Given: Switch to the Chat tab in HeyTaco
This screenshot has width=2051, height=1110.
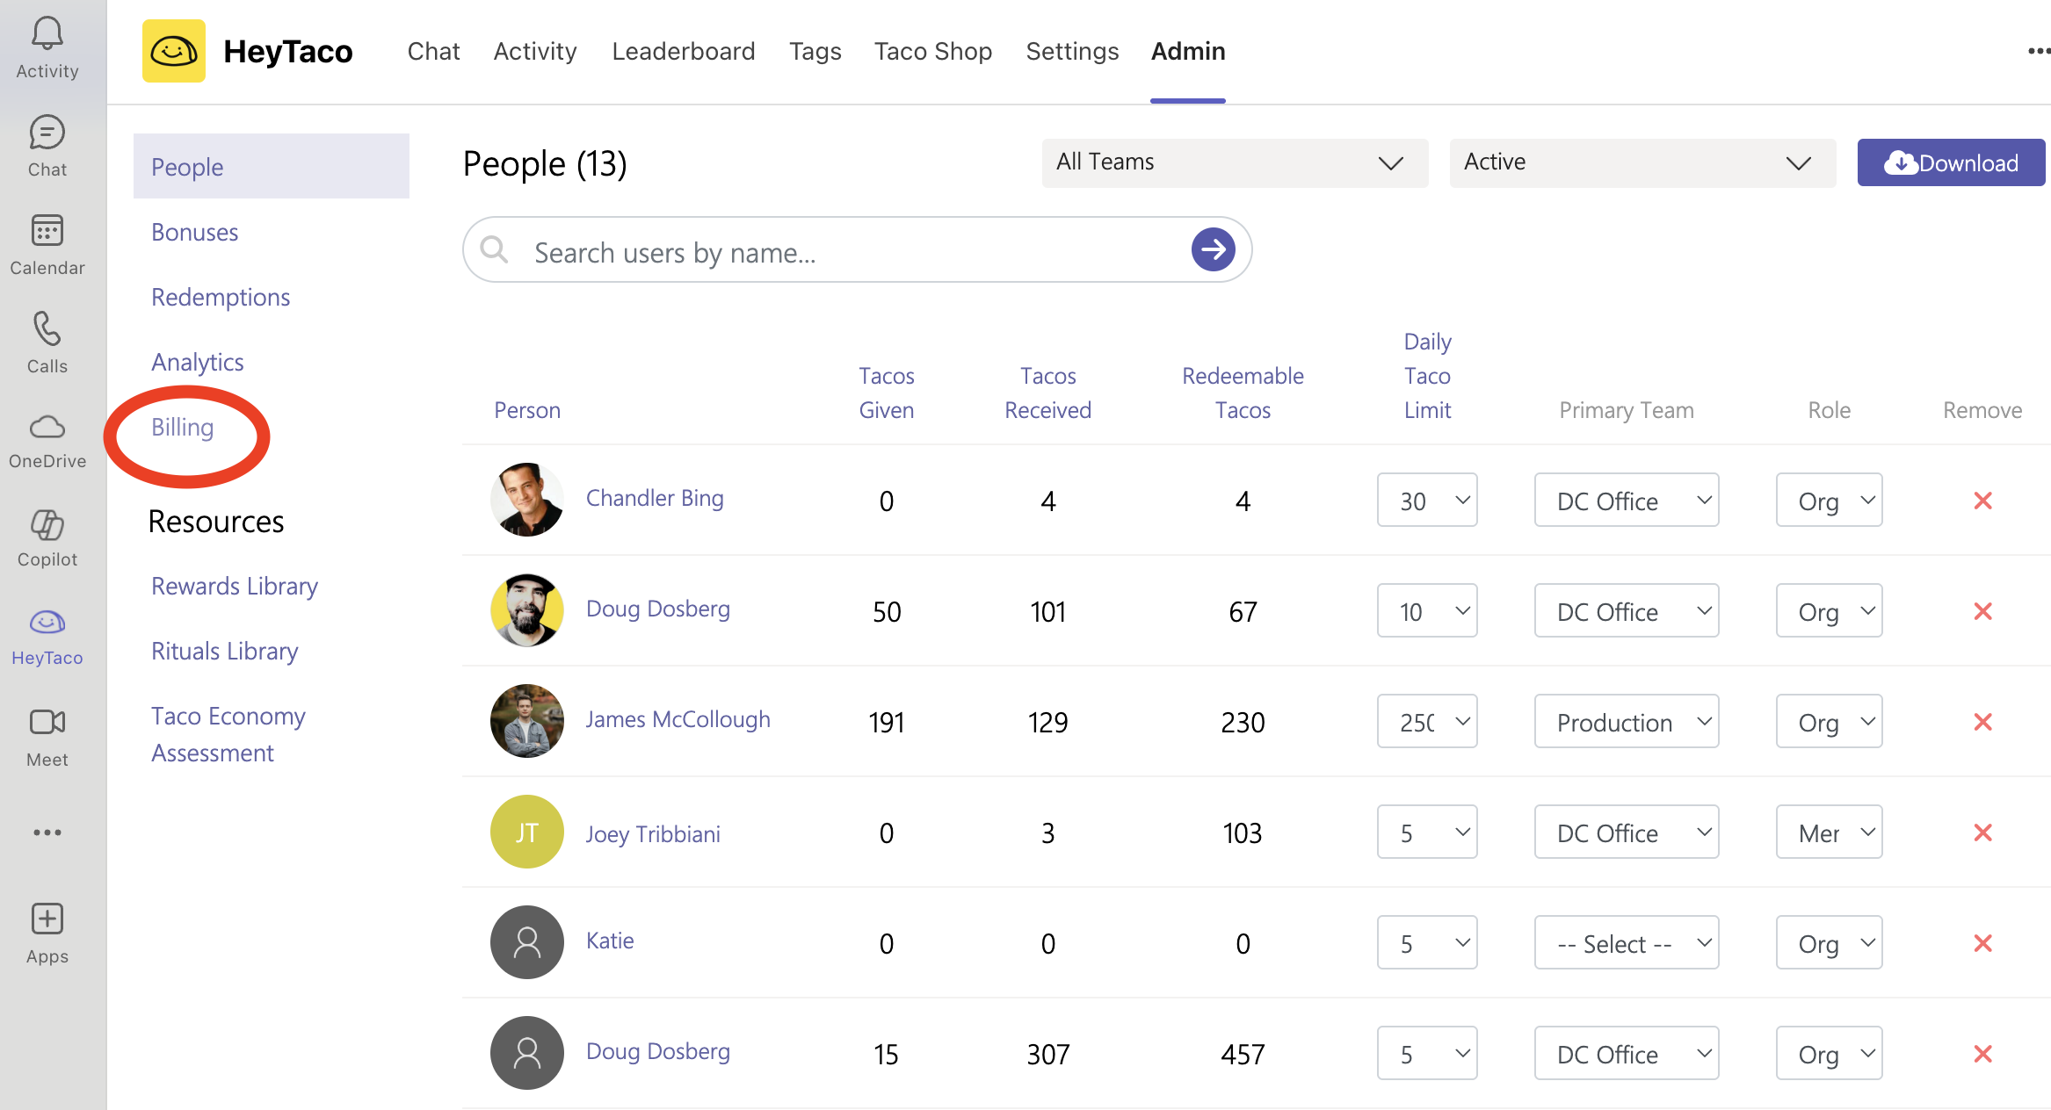Looking at the screenshot, I should [433, 51].
